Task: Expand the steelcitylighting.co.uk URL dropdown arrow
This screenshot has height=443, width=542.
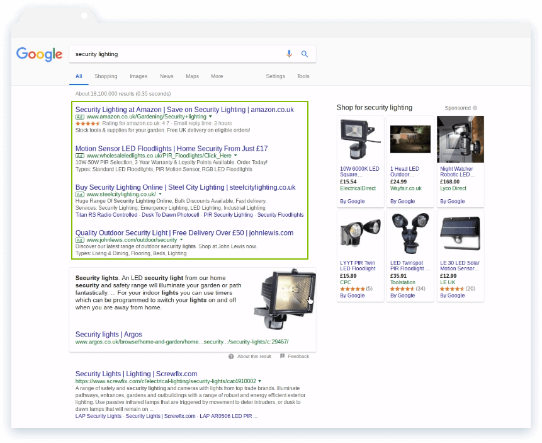Action: [x=160, y=194]
